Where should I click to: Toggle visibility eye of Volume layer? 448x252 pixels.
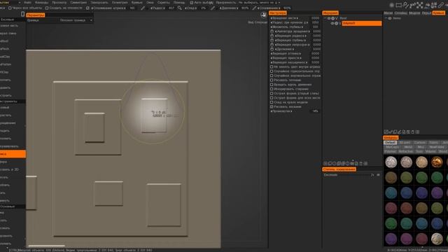[332, 23]
